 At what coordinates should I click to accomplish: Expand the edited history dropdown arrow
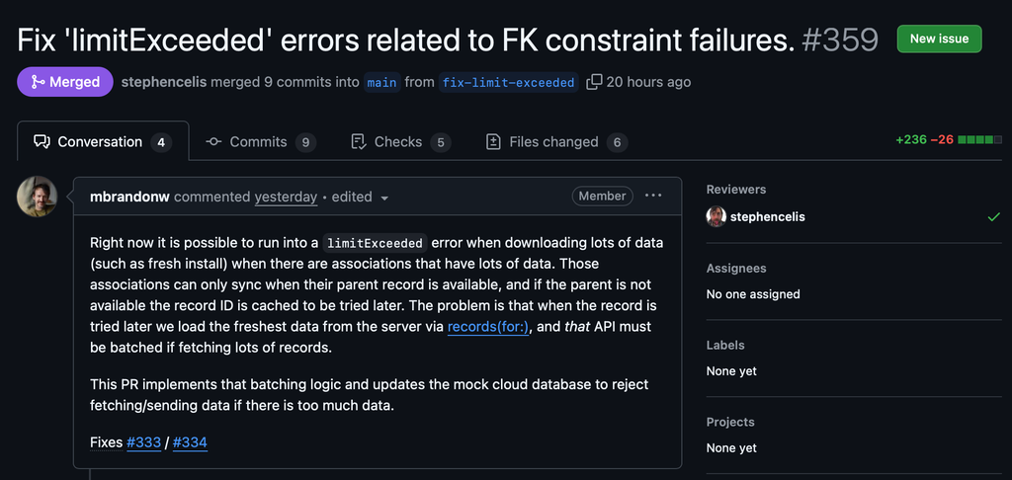(x=384, y=198)
